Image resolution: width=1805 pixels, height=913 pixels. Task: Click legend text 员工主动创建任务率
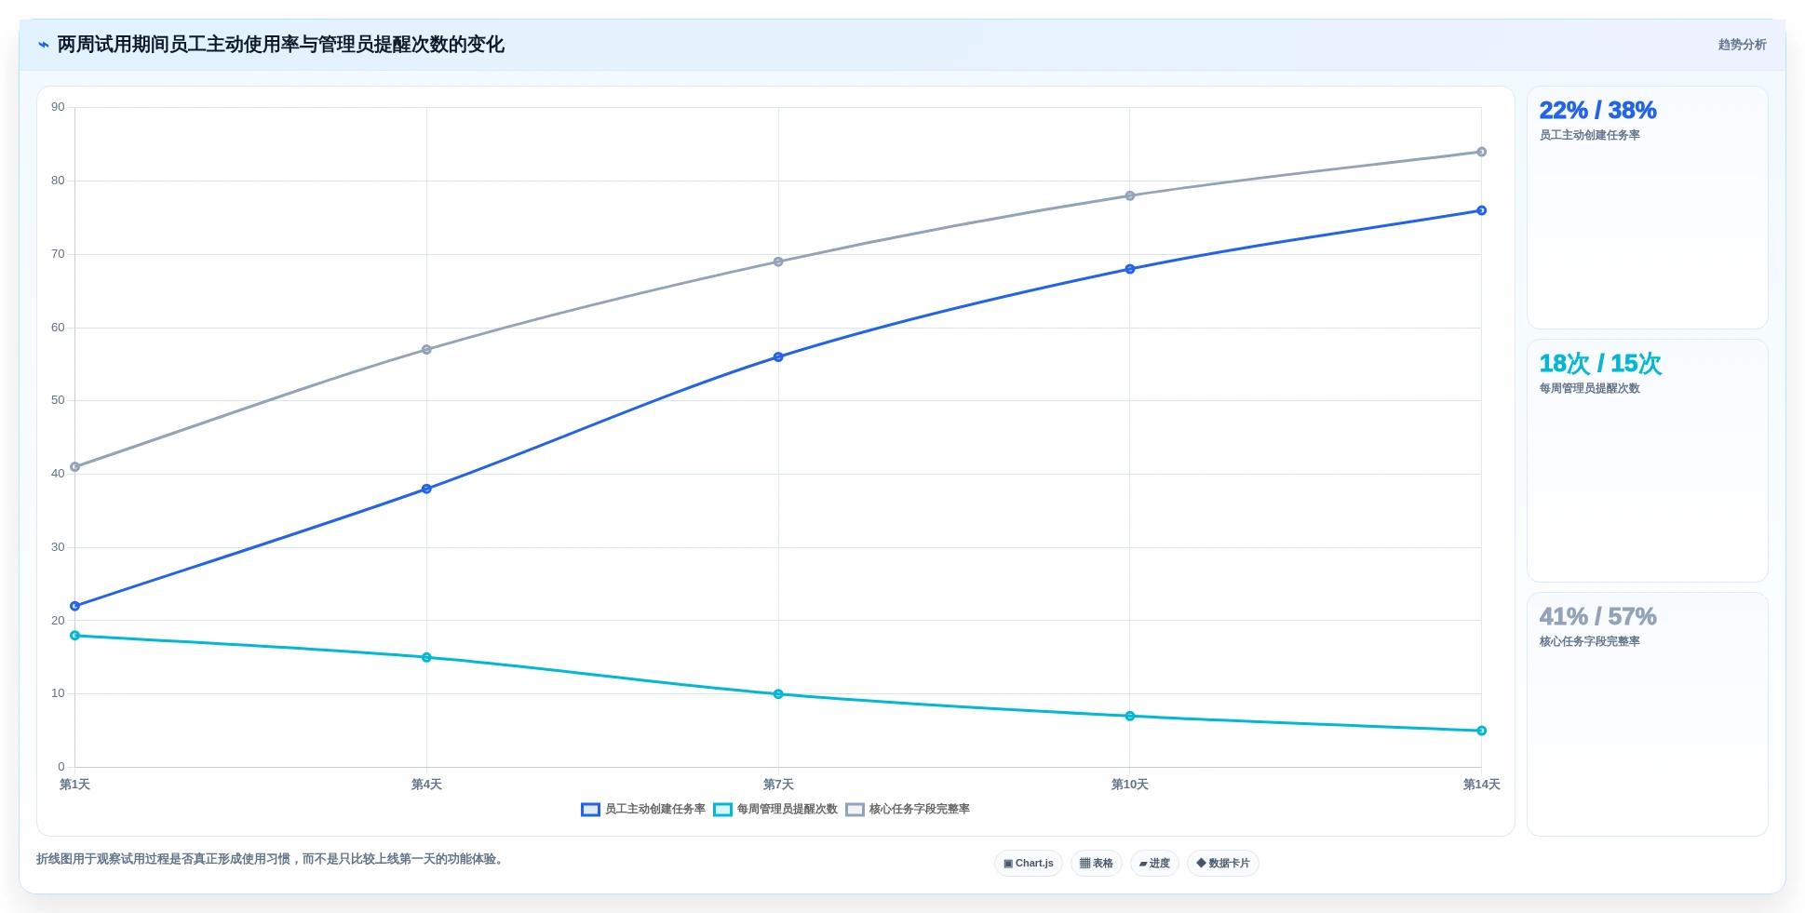(655, 810)
